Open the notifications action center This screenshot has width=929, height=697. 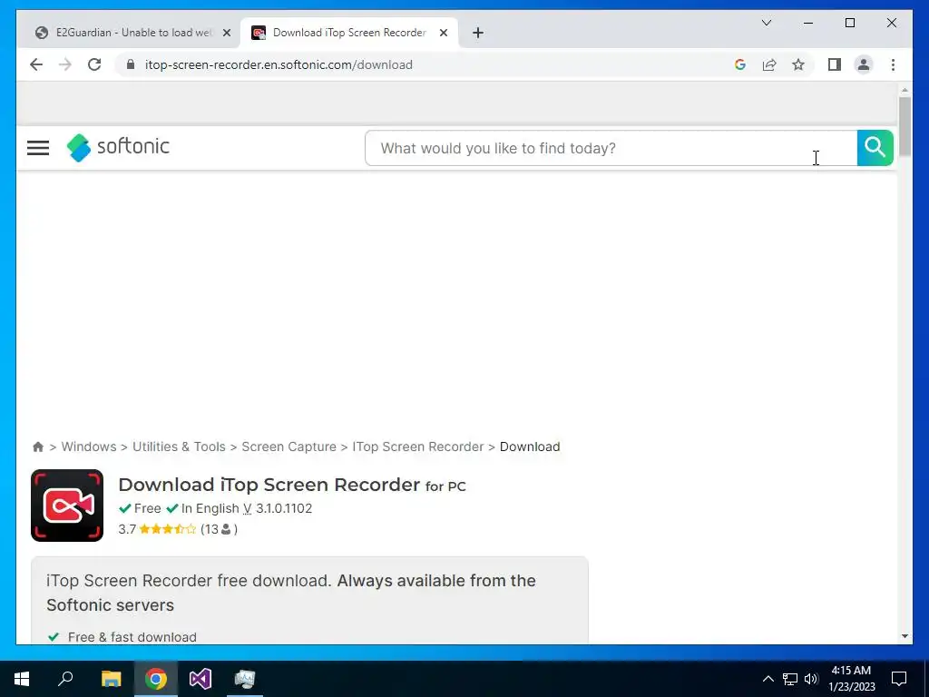coord(899,679)
